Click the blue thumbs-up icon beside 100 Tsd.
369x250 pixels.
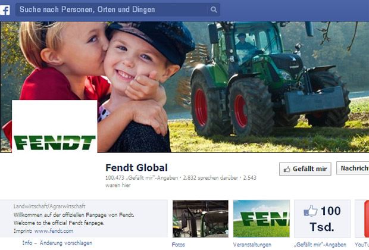click(x=311, y=211)
